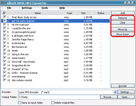Sort by the Name column header
Image resolution: width=136 pixels, height=106 pixels.
[38, 13]
